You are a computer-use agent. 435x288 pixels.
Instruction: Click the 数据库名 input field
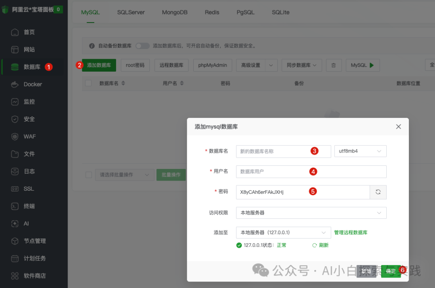[x=283, y=152]
